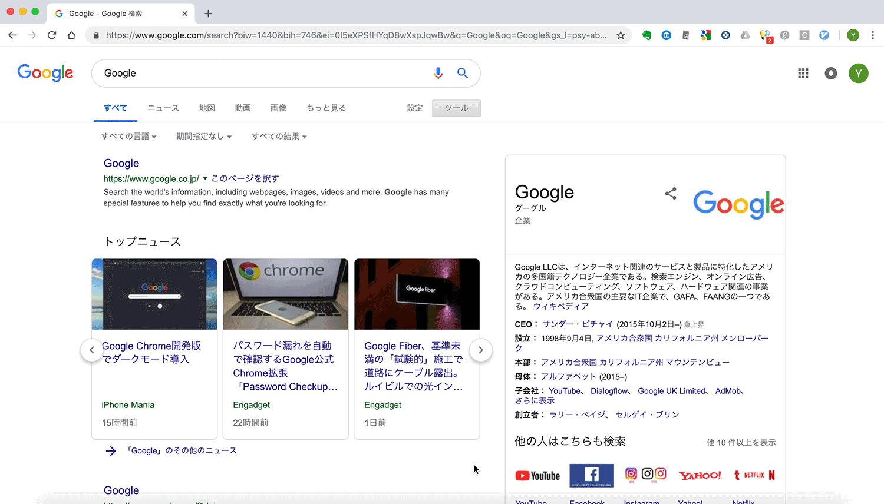Open the Google account avatar Y

click(859, 74)
